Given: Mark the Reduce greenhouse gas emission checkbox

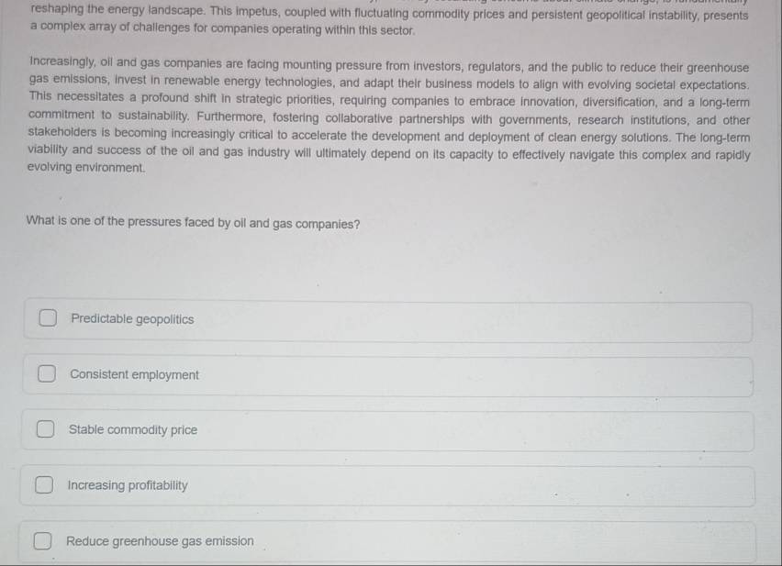Looking at the screenshot, I should click(42, 540).
